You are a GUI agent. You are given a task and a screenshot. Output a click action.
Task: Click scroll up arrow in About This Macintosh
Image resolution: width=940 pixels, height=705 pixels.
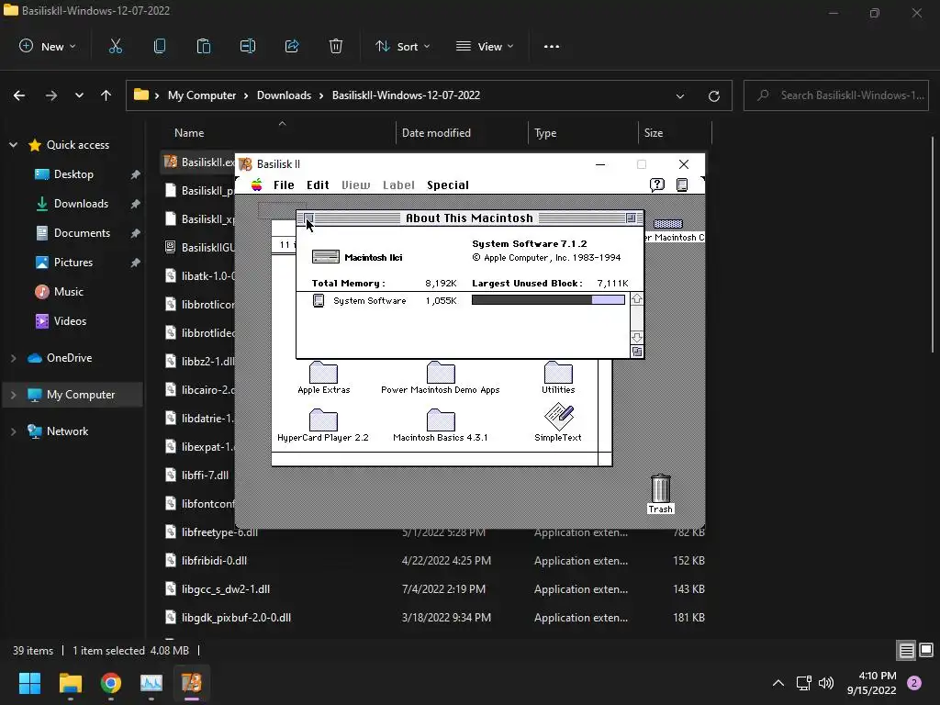(637, 299)
